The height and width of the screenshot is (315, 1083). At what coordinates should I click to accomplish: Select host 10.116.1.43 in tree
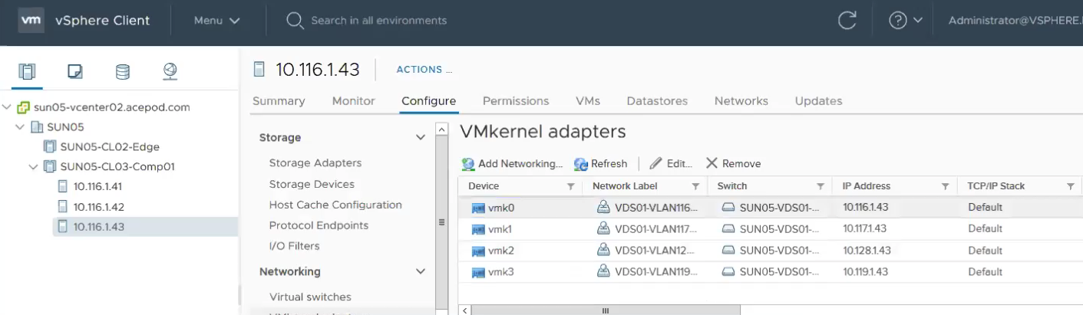pyautogui.click(x=98, y=226)
